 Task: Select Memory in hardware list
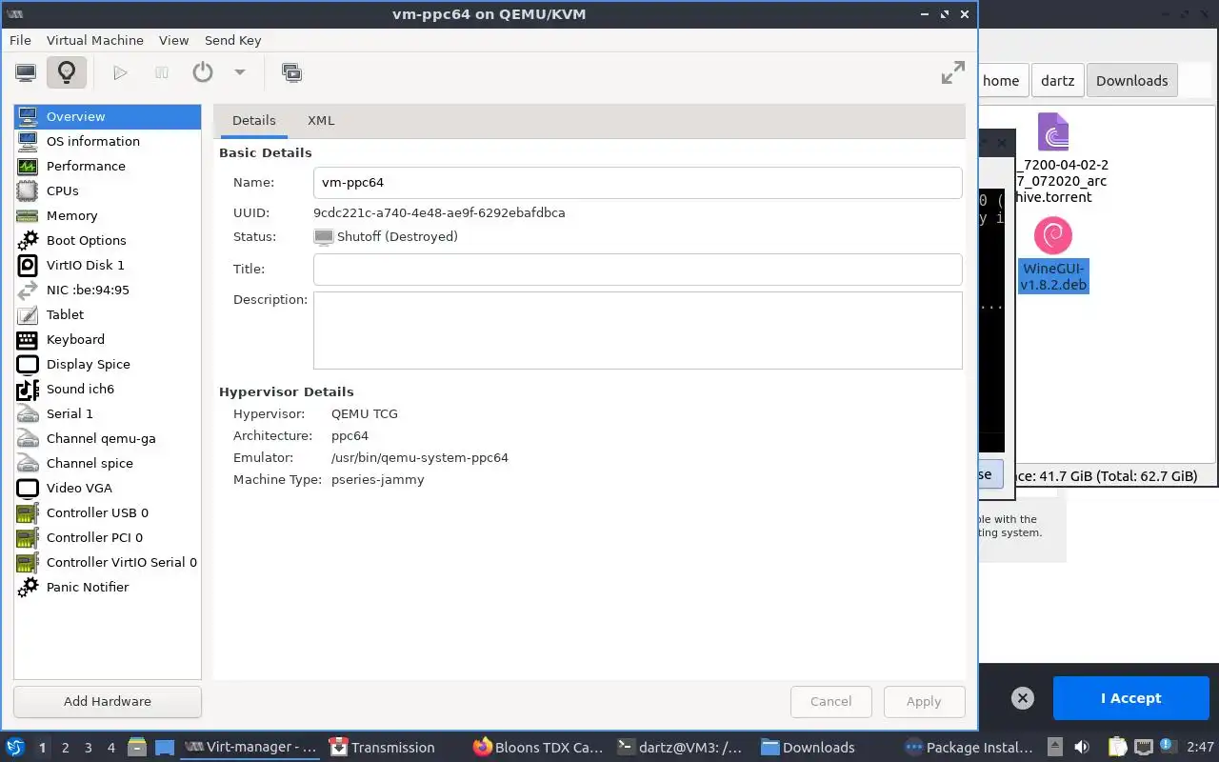108,215
